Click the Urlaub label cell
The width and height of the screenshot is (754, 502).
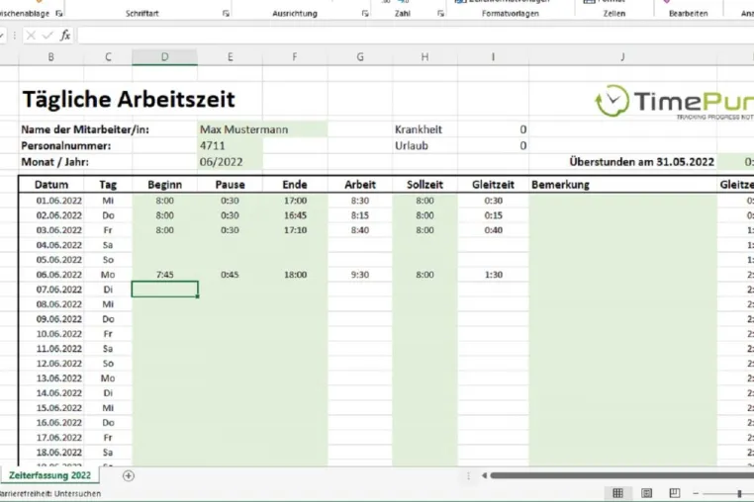point(425,145)
